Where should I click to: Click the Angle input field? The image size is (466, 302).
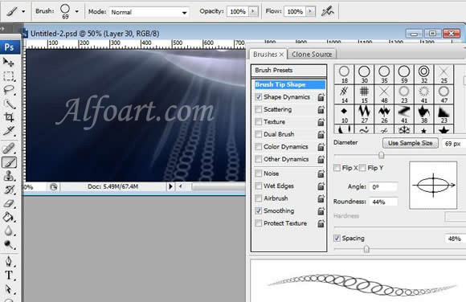pos(383,187)
